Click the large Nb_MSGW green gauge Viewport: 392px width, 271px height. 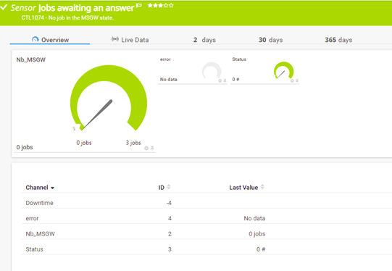pos(109,98)
